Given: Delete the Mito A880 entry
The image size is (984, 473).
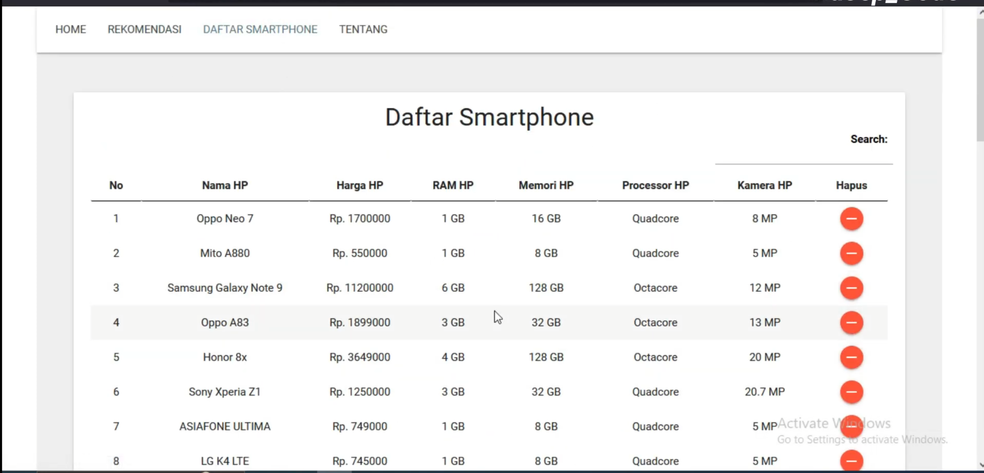Looking at the screenshot, I should coord(851,253).
